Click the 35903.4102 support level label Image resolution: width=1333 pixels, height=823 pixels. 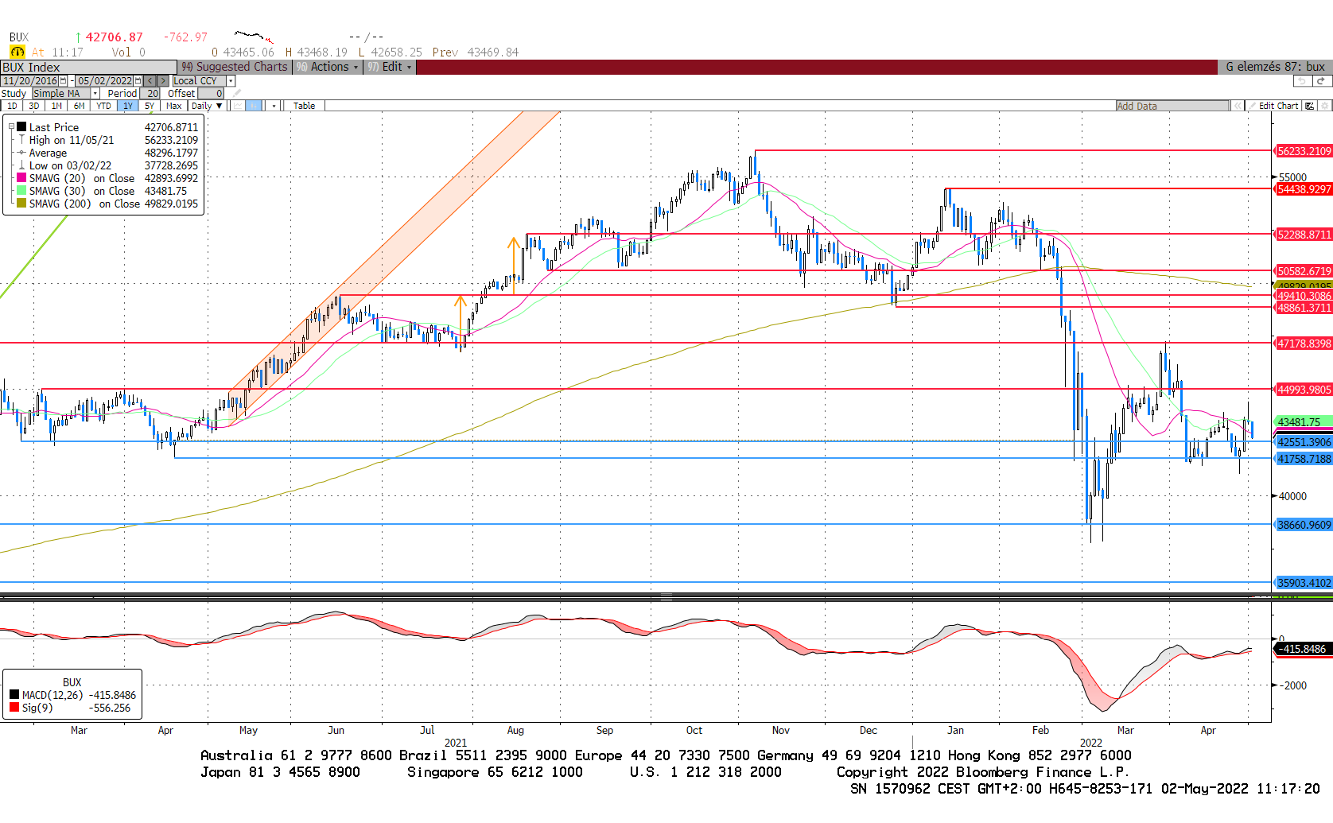click(x=1304, y=583)
